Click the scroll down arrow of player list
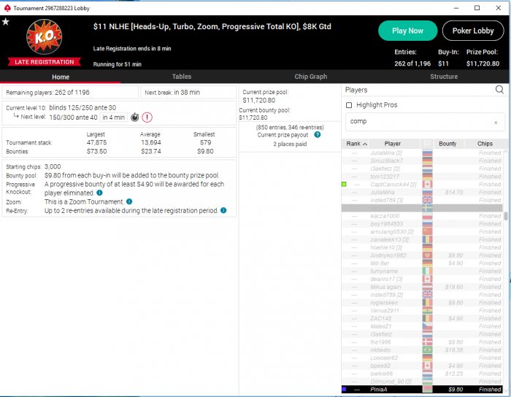511x397 pixels. coord(506,390)
